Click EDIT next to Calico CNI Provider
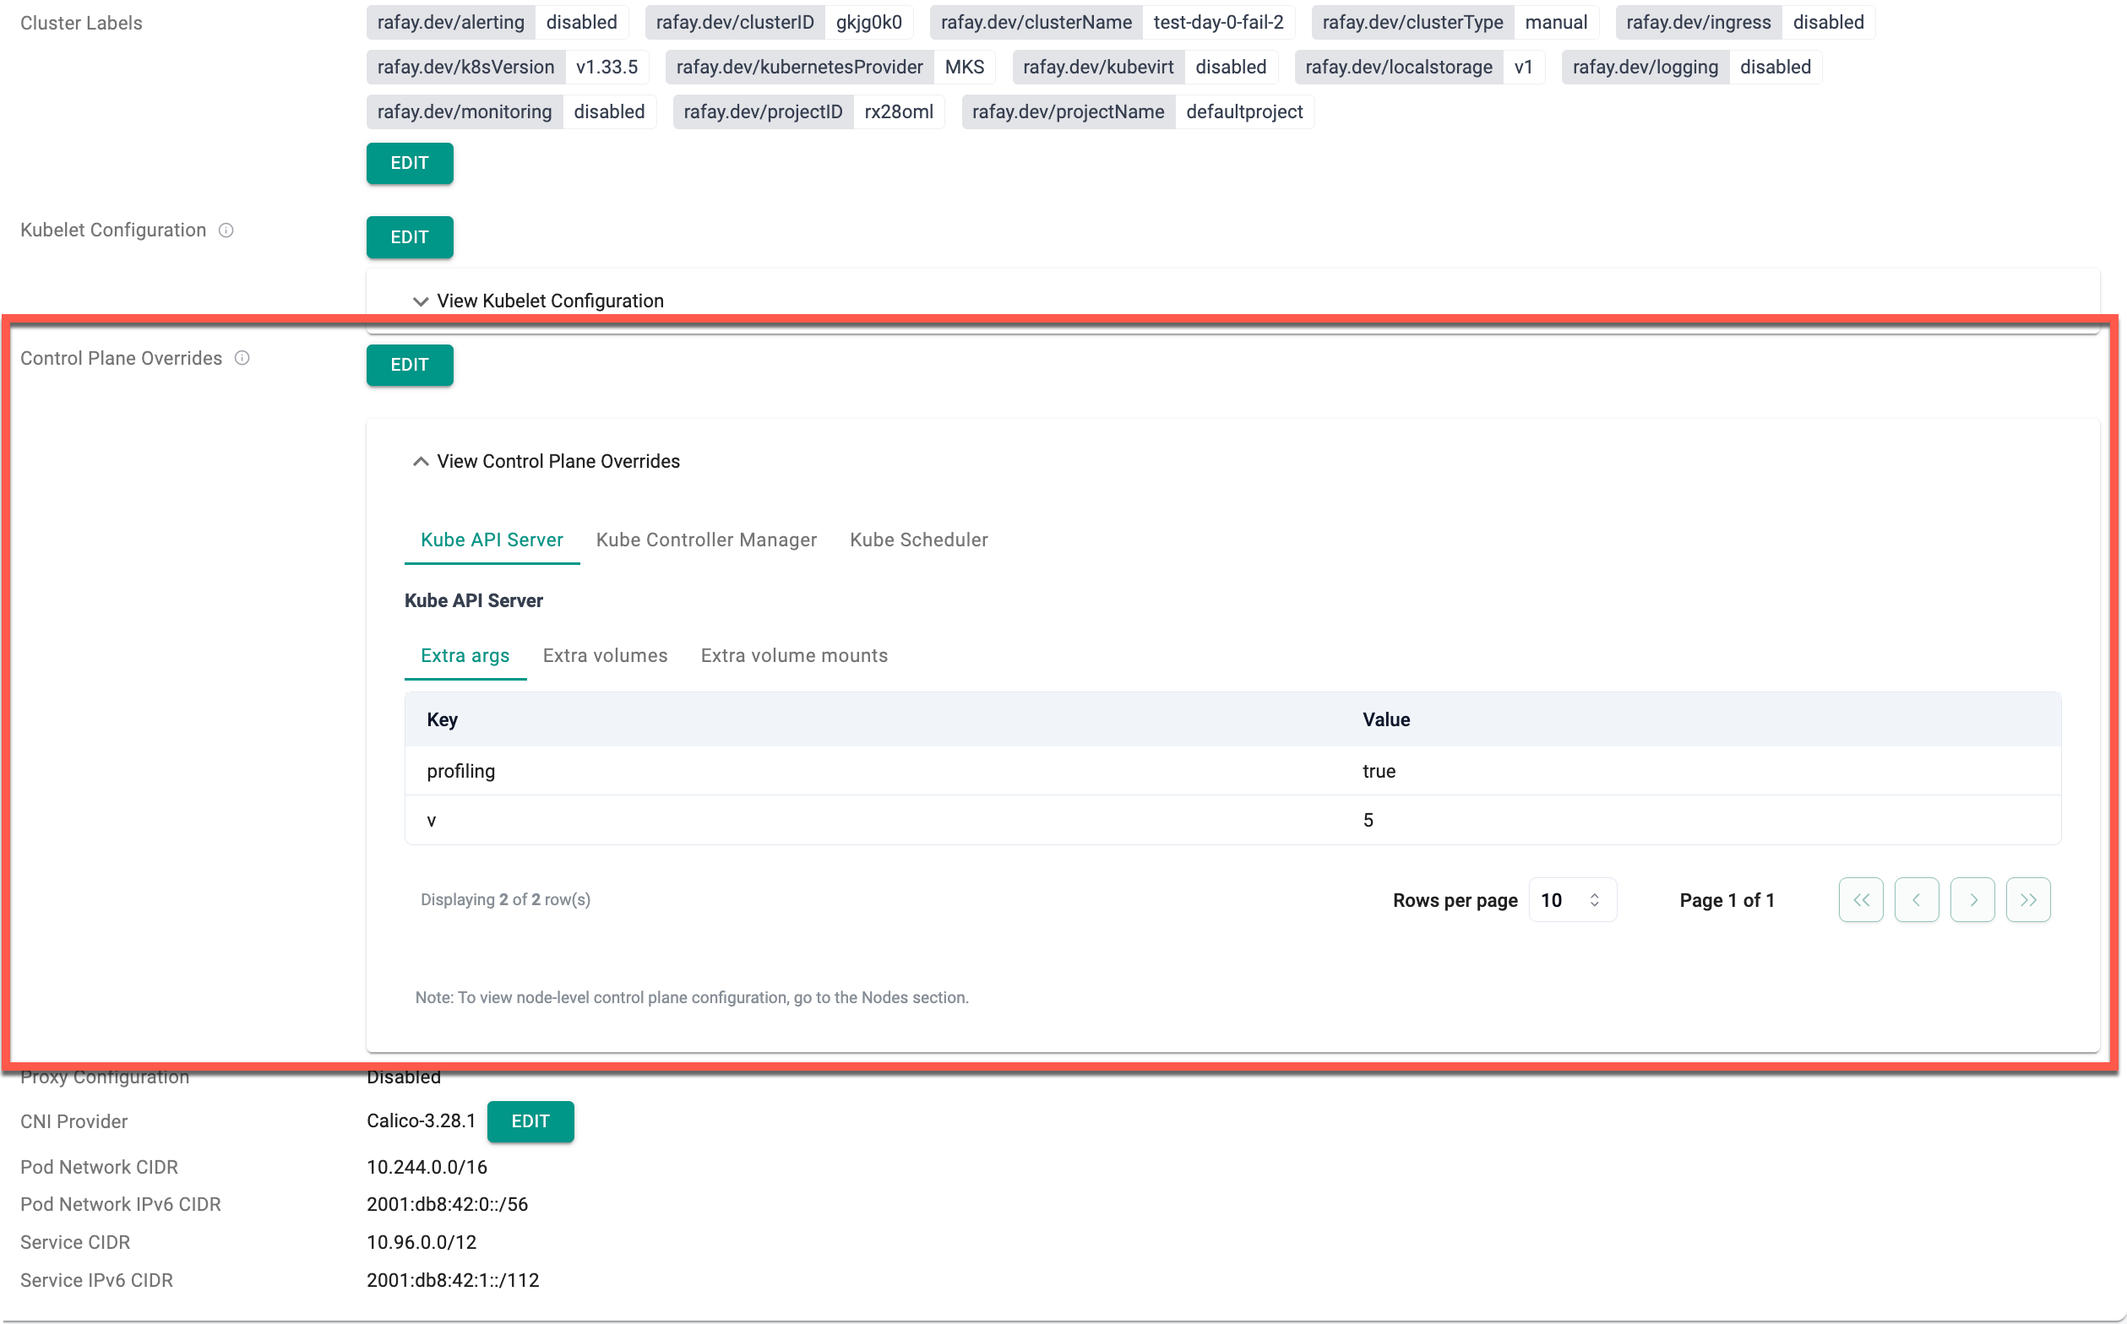The height and width of the screenshot is (1324, 2127). [530, 1121]
